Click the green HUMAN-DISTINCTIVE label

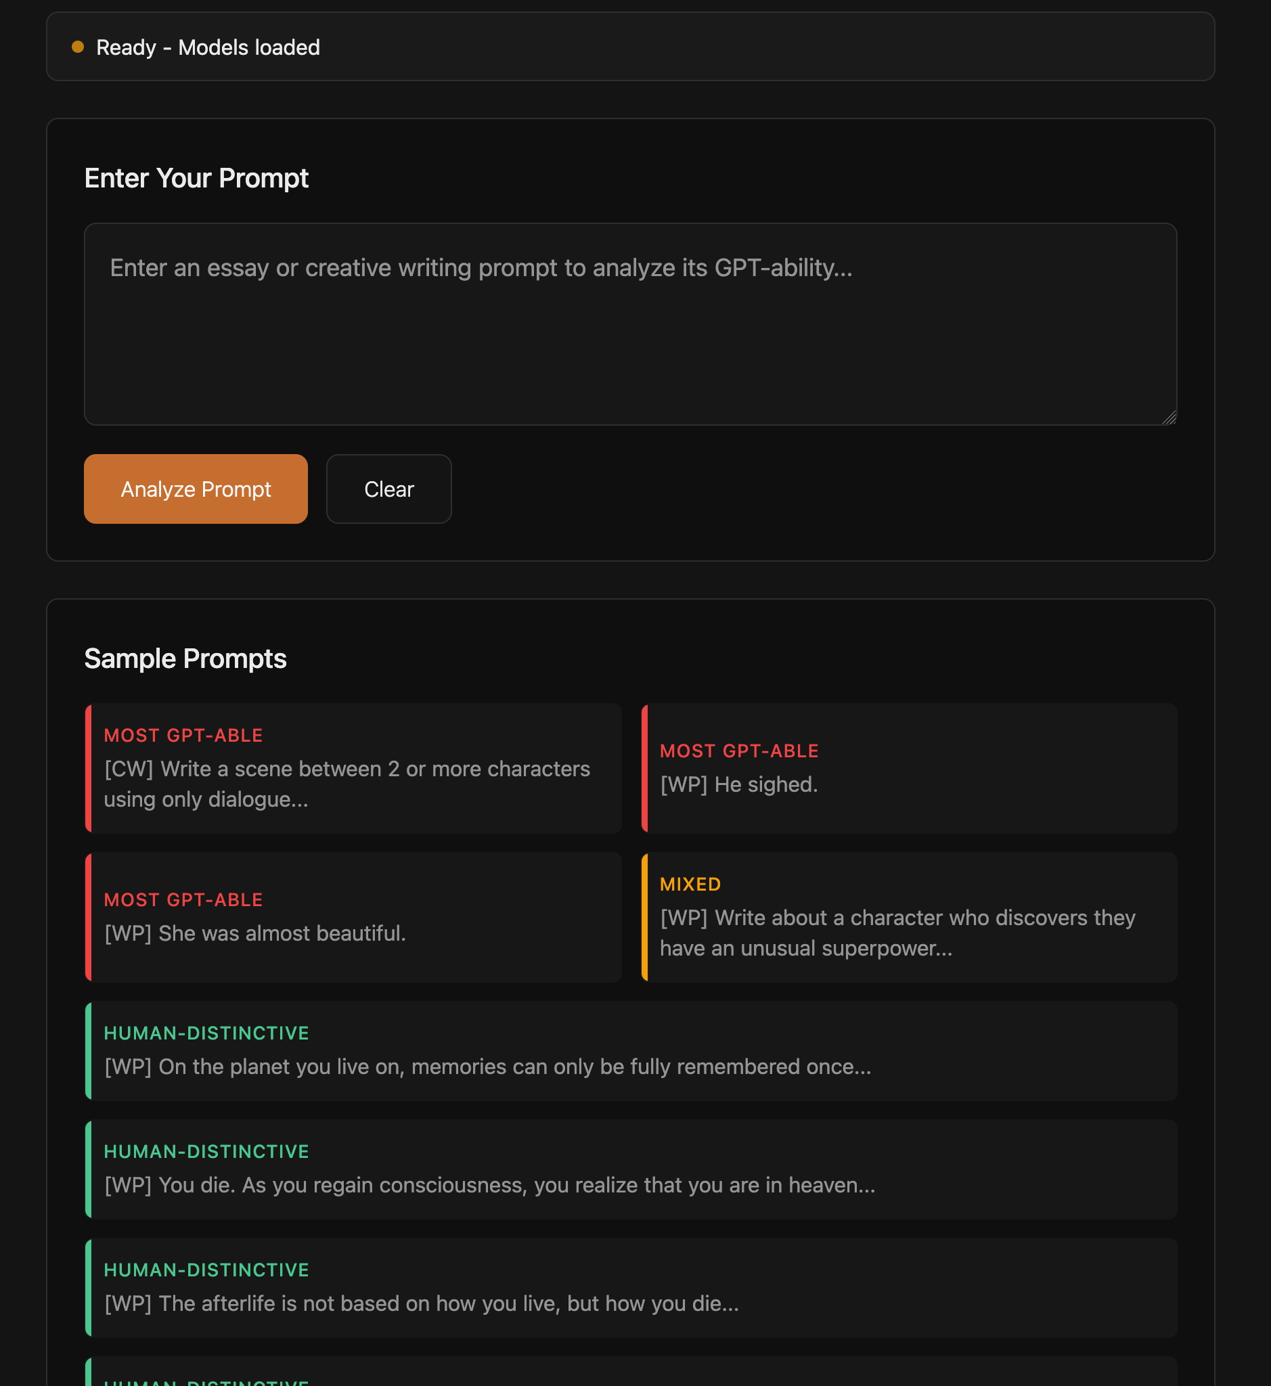206,1033
